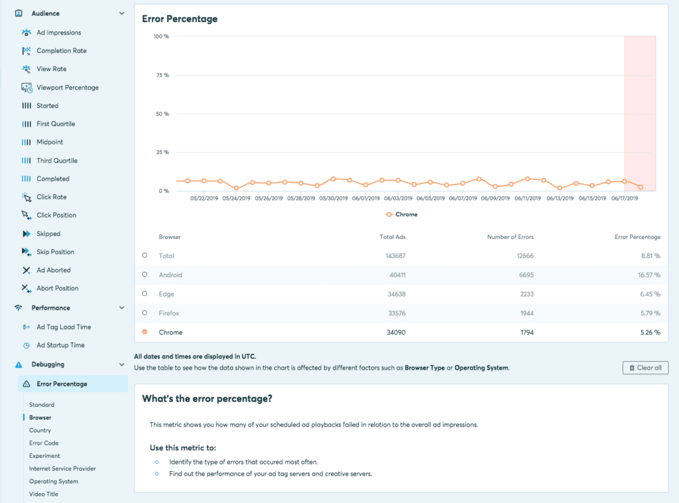Select the Video Title breakdown
This screenshot has height=503, width=679.
pos(43,494)
